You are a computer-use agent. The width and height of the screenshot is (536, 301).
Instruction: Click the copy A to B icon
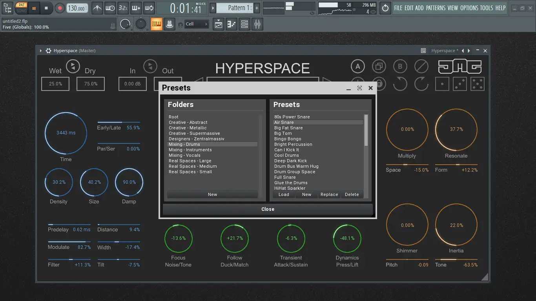pos(379,67)
